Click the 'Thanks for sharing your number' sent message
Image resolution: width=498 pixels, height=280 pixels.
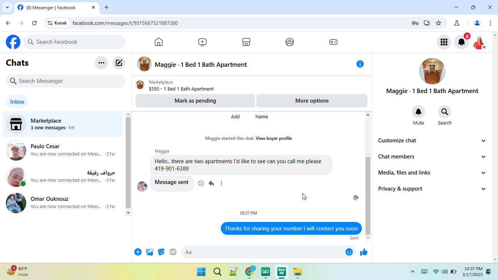coord(291,229)
